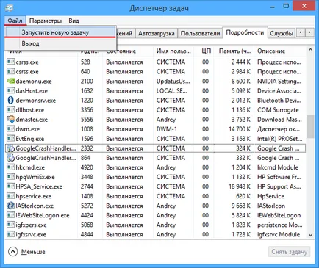
Task: Click the Bluetooth icon of devmonsrv.exe
Action: click(x=10, y=100)
